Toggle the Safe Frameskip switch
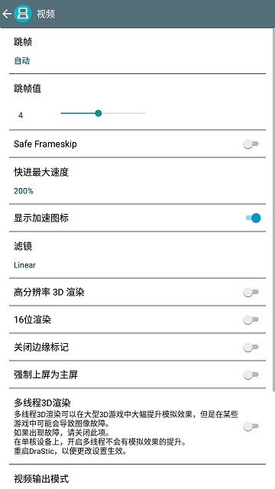 click(251, 144)
